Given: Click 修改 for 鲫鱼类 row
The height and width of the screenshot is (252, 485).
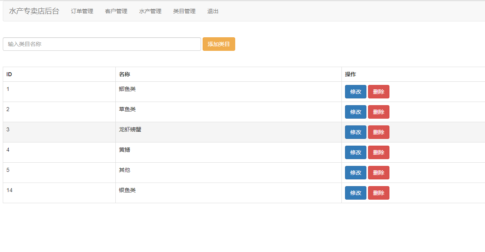Looking at the screenshot, I should tap(355, 92).
